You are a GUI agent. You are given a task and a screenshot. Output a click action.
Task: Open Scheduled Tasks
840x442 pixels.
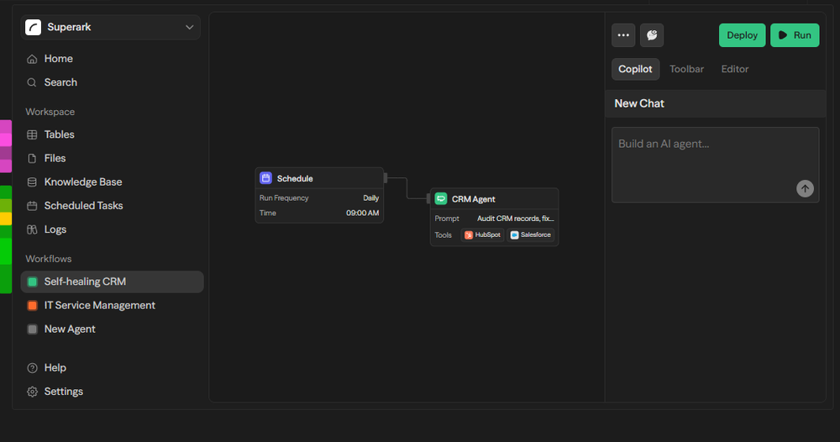83,206
